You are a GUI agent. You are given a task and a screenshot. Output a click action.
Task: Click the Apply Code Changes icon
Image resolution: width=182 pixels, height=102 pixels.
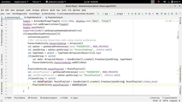136,14
